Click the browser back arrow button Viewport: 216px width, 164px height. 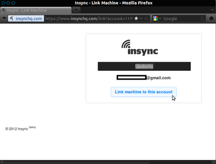(4, 18)
